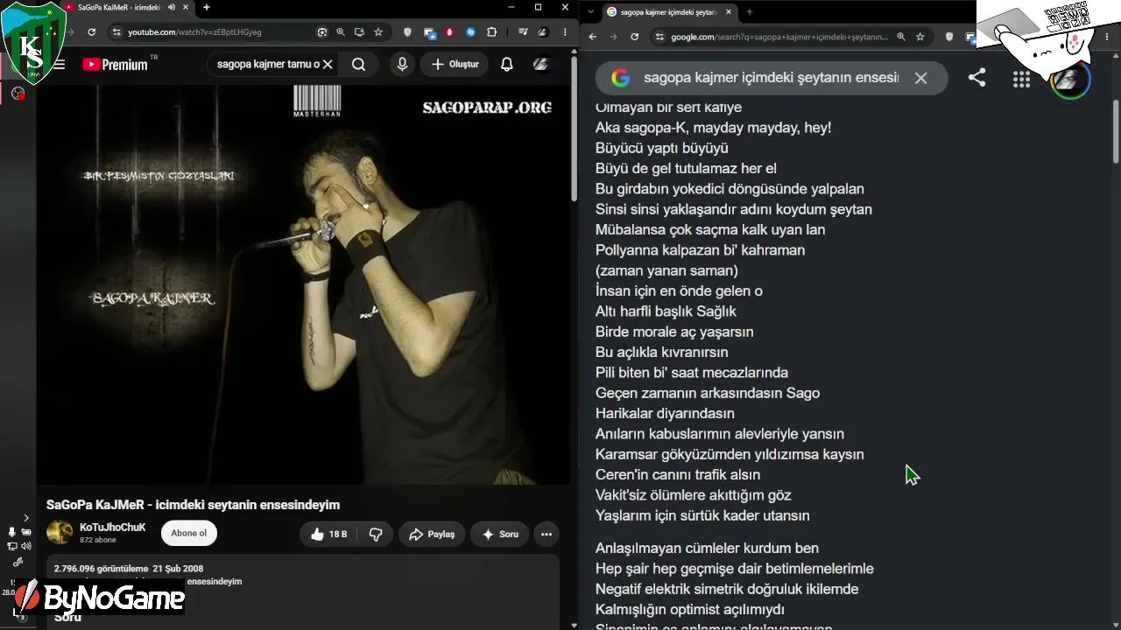Select lyric line 'Ceren'in canını trafik alsın'
The image size is (1121, 630).
click(678, 474)
